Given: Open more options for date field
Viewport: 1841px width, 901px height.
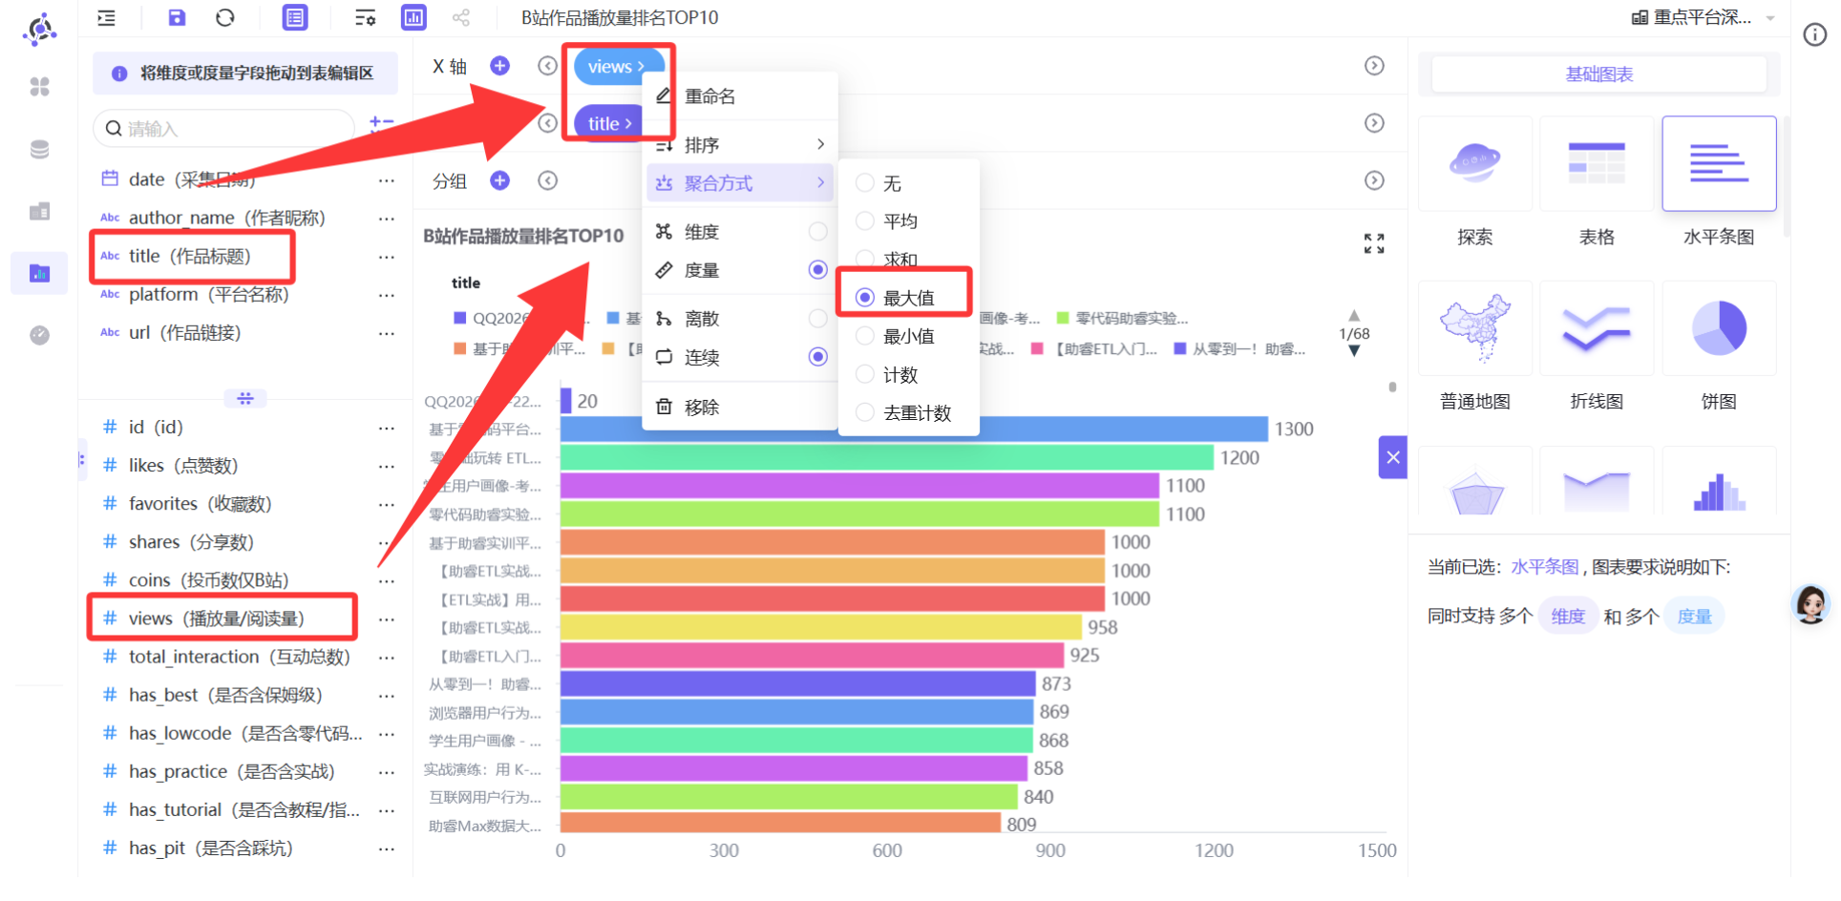Looking at the screenshot, I should pos(386,179).
